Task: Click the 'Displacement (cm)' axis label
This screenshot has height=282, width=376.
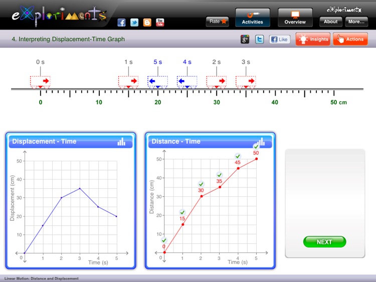Action: pyautogui.click(x=12, y=198)
